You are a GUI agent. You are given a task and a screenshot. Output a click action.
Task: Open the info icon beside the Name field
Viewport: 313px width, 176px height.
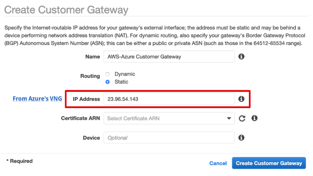point(241,56)
